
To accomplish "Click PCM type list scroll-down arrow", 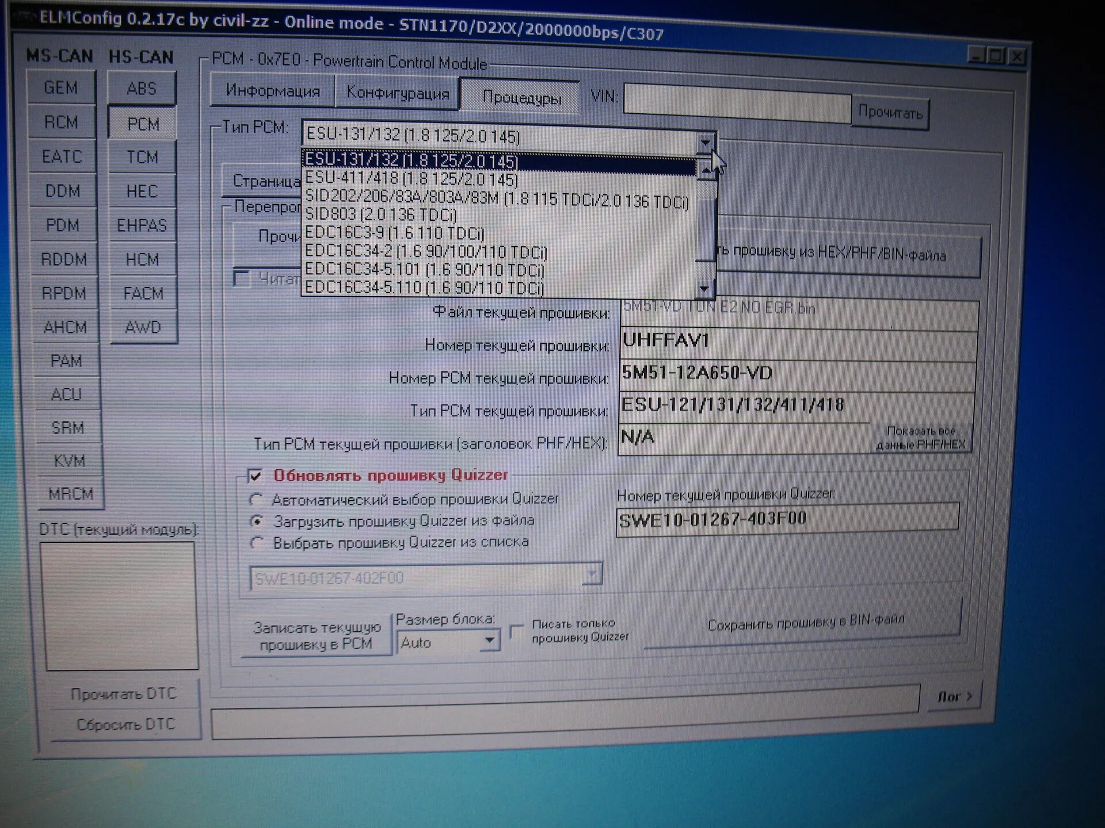I will pos(705,289).
